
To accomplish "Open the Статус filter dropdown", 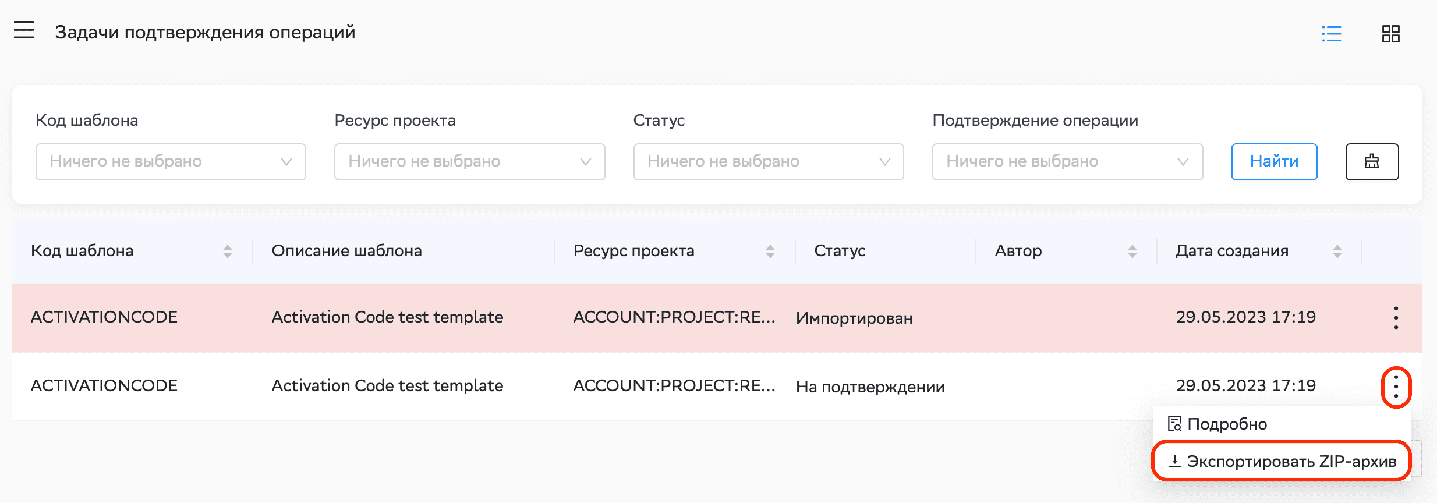I will [768, 162].
